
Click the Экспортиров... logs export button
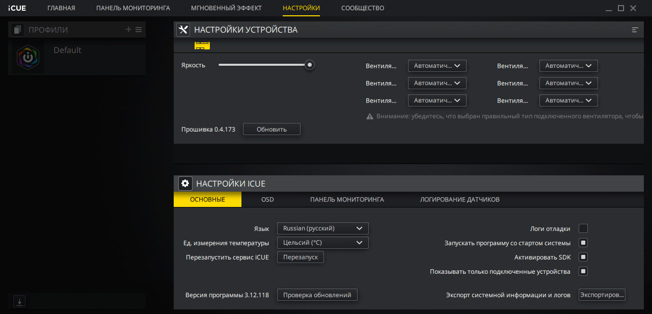pos(602,295)
